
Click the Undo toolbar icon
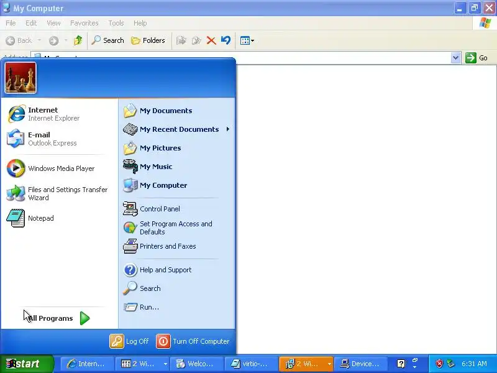pos(226,40)
